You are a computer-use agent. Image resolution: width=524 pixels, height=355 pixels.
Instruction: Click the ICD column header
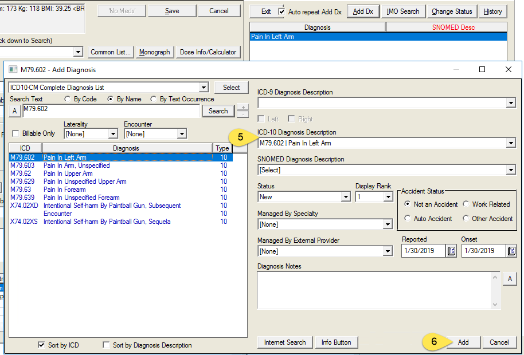click(x=25, y=148)
